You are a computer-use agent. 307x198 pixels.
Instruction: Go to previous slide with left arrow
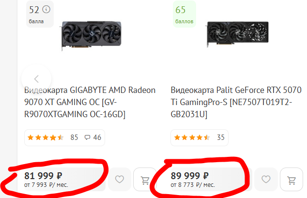pos(36,78)
